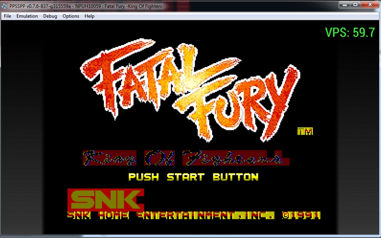
Task: Click the yellow TM trademark symbol
Action: (305, 132)
